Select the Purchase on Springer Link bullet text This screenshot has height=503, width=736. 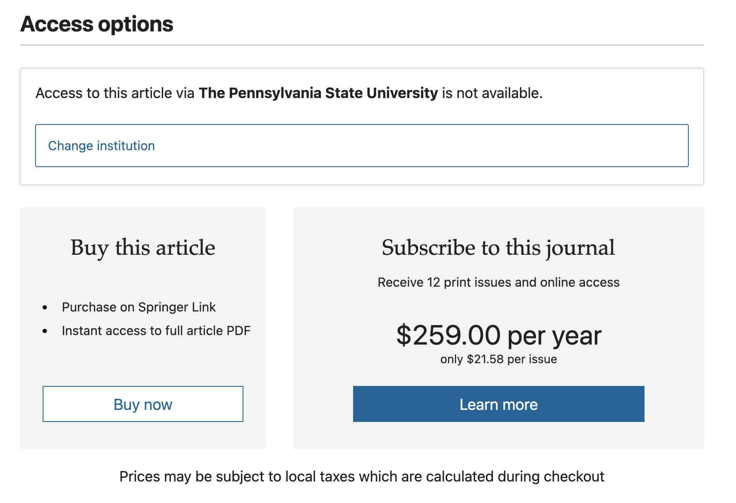pos(139,307)
